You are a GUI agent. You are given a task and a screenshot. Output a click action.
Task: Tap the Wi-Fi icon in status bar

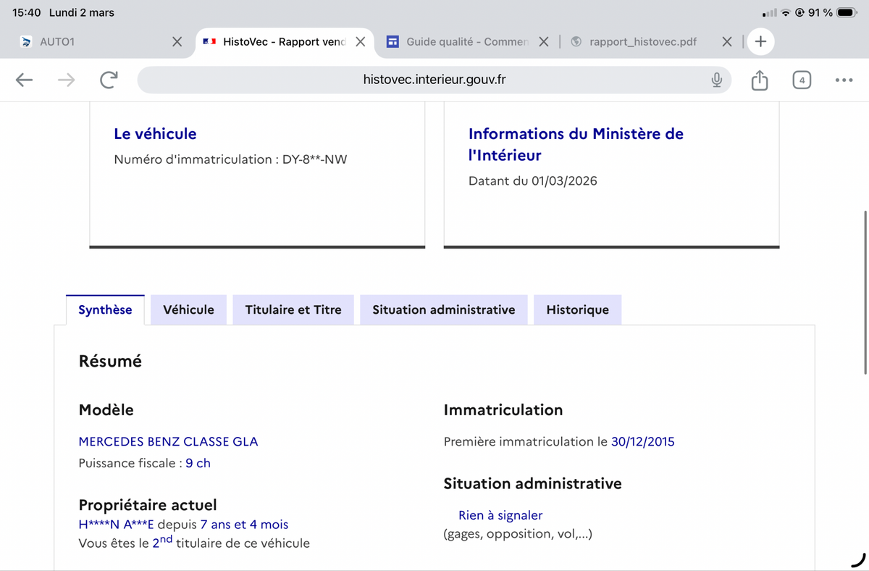(786, 12)
